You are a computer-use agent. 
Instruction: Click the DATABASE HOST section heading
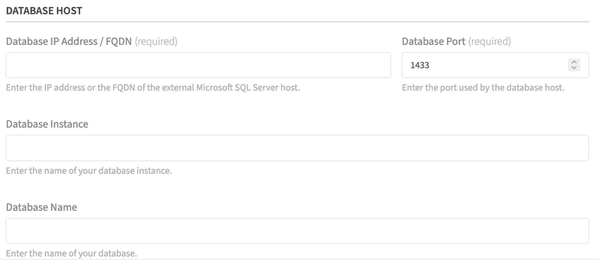coord(44,11)
